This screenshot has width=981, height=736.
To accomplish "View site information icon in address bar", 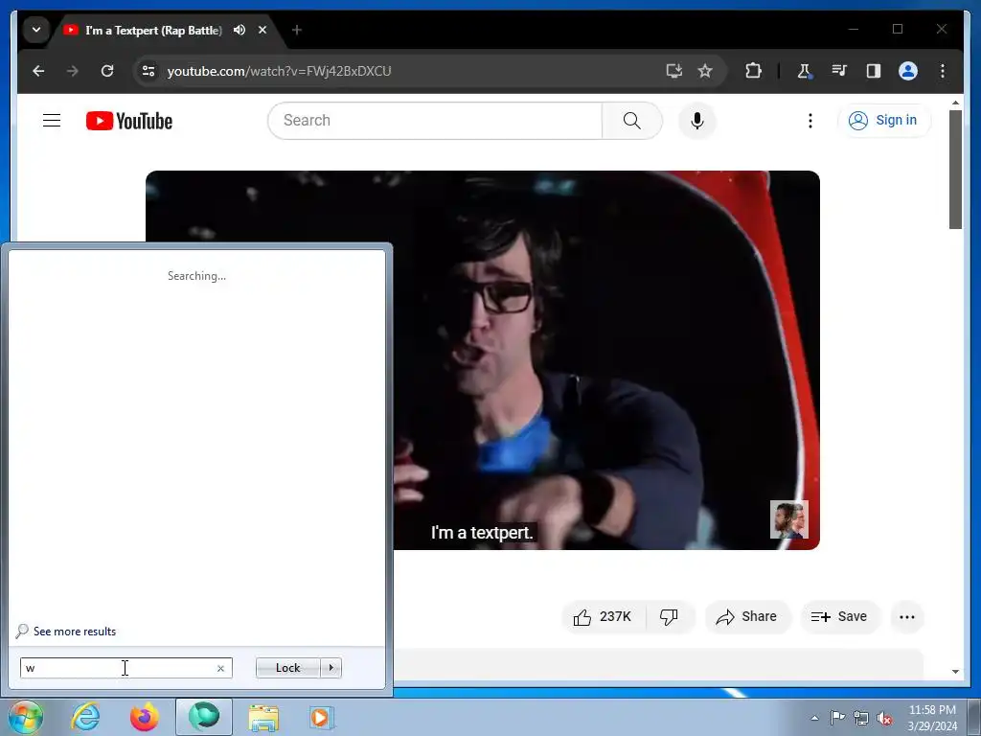I will [148, 71].
